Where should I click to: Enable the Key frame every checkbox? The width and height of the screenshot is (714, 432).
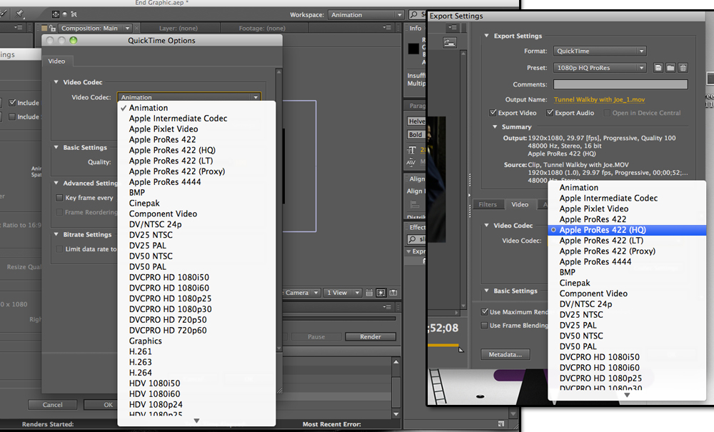tap(59, 198)
